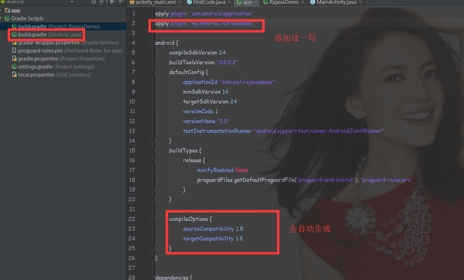Image resolution: width=464 pixels, height=280 pixels.
Task: Click the gradle-wrapper.properties file icon
Action: point(14,43)
